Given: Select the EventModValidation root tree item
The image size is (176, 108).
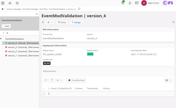Looking at the screenshot, I should coord(15,39).
